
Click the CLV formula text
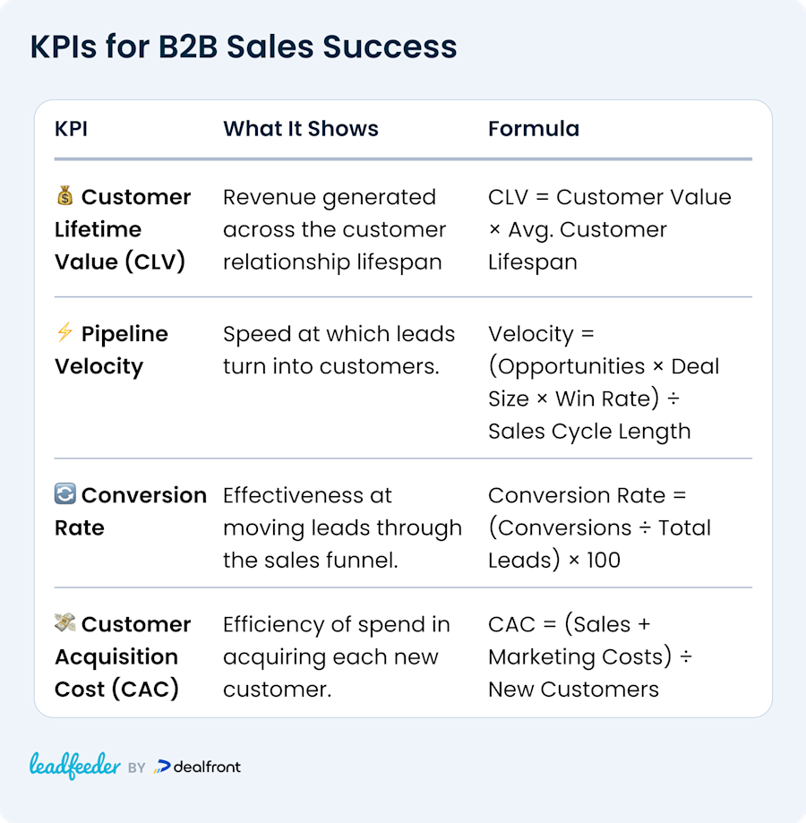click(609, 229)
